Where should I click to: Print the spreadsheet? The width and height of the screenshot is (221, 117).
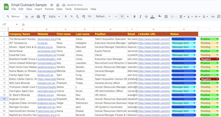pyautogui.click(x=38, y=17)
